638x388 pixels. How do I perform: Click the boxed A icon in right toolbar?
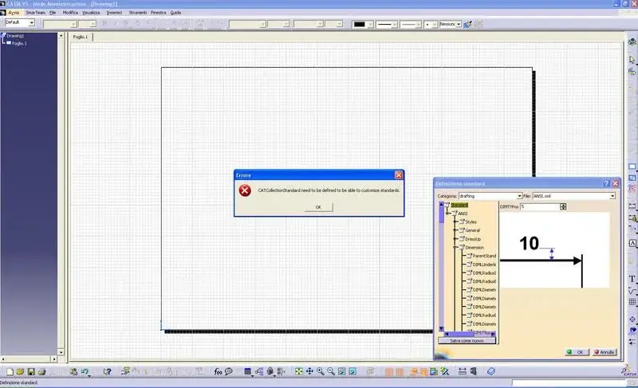click(632, 243)
